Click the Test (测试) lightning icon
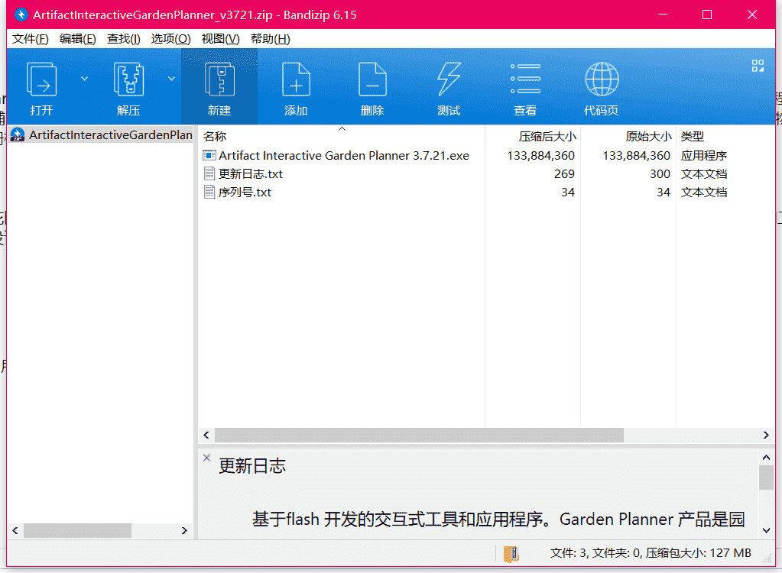Image resolution: width=782 pixels, height=573 pixels. (x=449, y=79)
